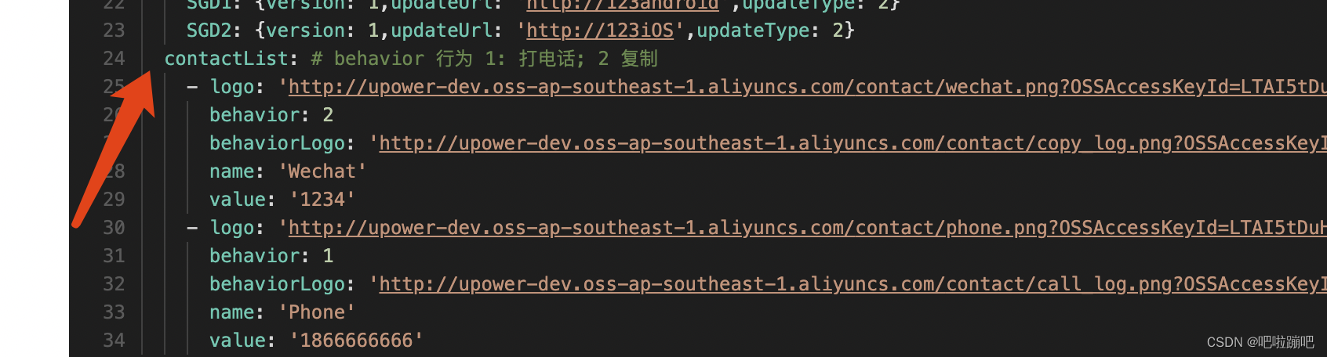
Task: Click the name key on the 'Phone' line
Action: pyautogui.click(x=232, y=312)
